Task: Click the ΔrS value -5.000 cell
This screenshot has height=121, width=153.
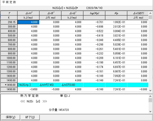Action: pos(50,89)
